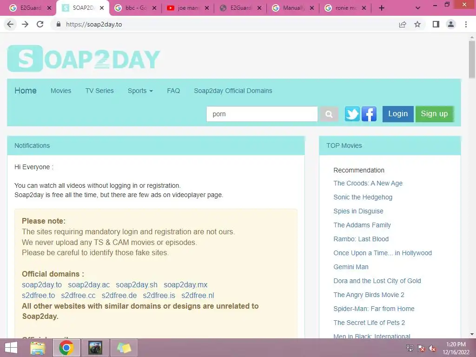Switch to the Manually Google tab
476x357 pixels.
[293, 8]
